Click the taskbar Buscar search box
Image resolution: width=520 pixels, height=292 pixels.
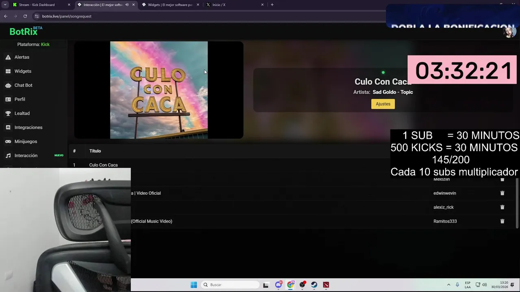coord(231,285)
